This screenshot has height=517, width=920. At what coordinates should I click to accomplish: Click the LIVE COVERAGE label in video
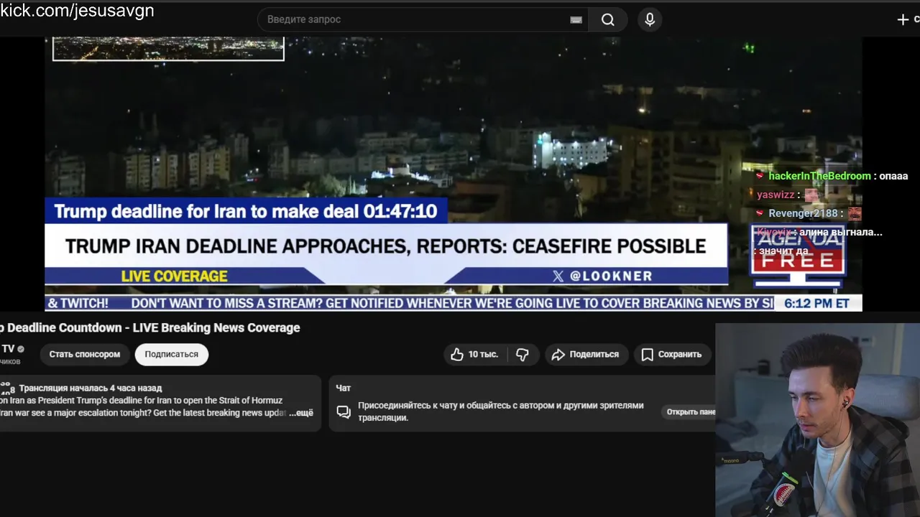point(174,276)
